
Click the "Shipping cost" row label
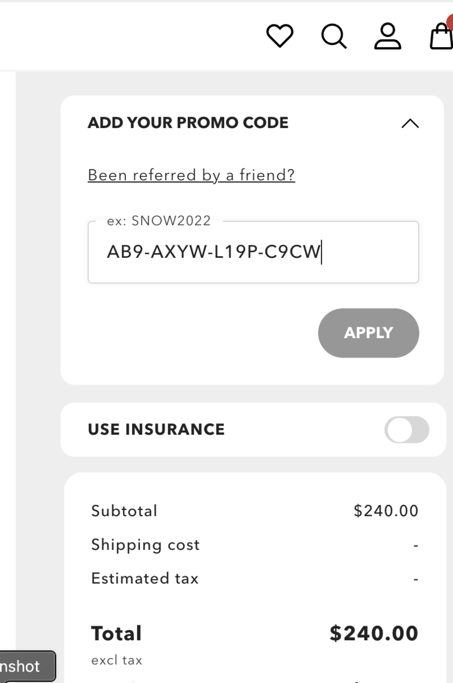(145, 545)
